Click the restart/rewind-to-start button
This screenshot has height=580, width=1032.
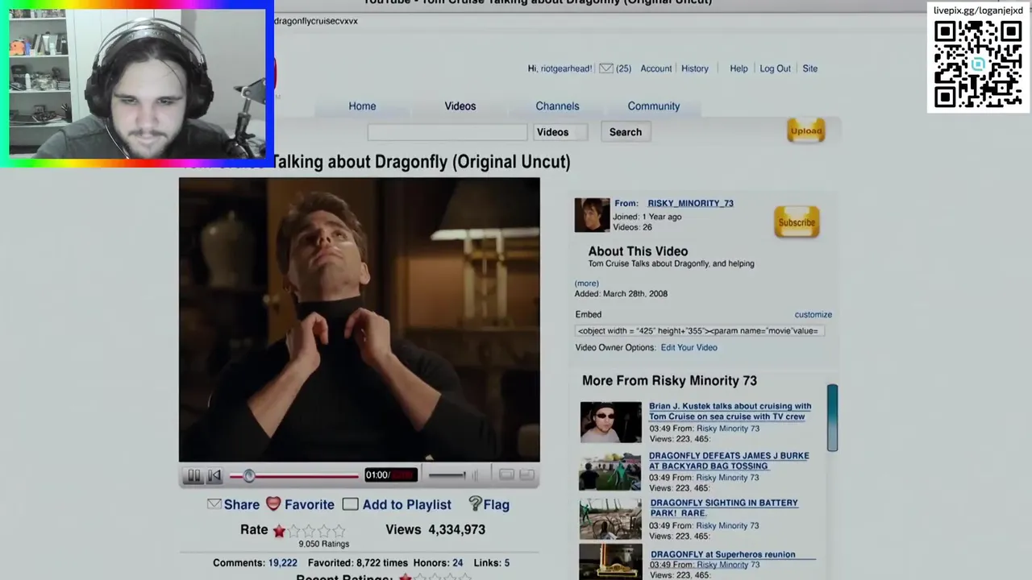[214, 476]
